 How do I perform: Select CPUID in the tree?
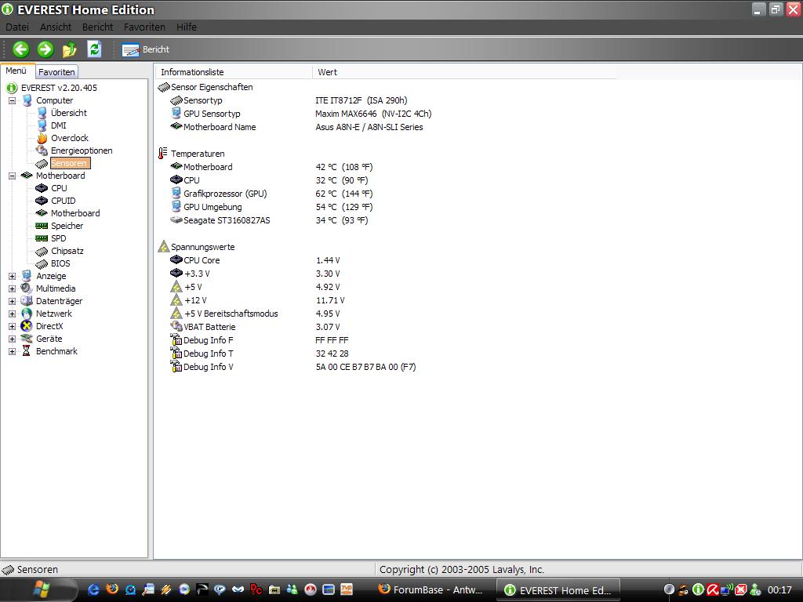coord(63,201)
